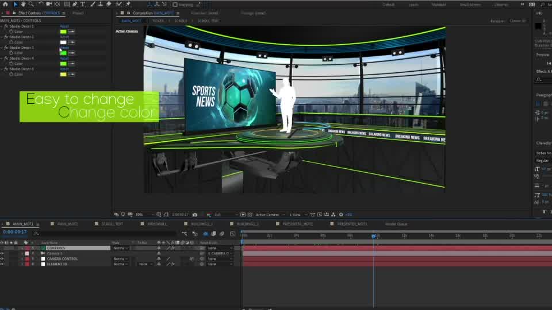The image size is (552, 310).
Task: Reset the Studio Decor 2 effect
Action: pos(64,37)
